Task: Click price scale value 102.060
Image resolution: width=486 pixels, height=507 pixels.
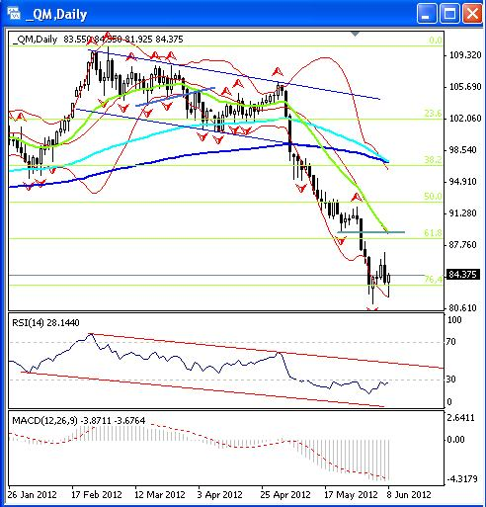Action: tap(465, 119)
